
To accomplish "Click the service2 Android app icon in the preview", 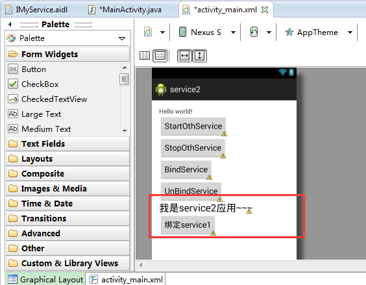I will click(x=161, y=90).
